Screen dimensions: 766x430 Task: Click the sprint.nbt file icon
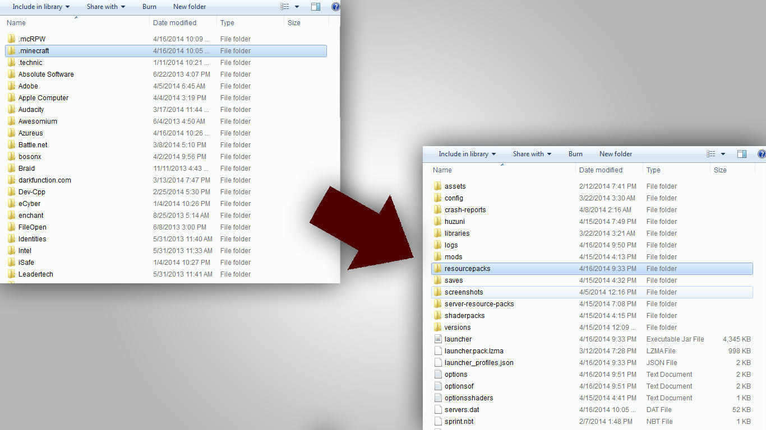pos(438,421)
